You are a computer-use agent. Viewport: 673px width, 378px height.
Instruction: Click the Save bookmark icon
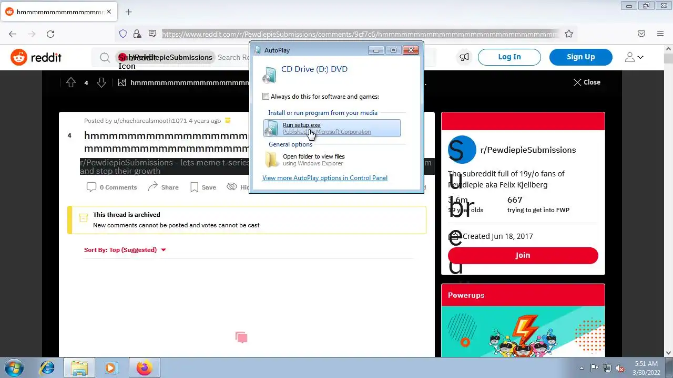[194, 187]
